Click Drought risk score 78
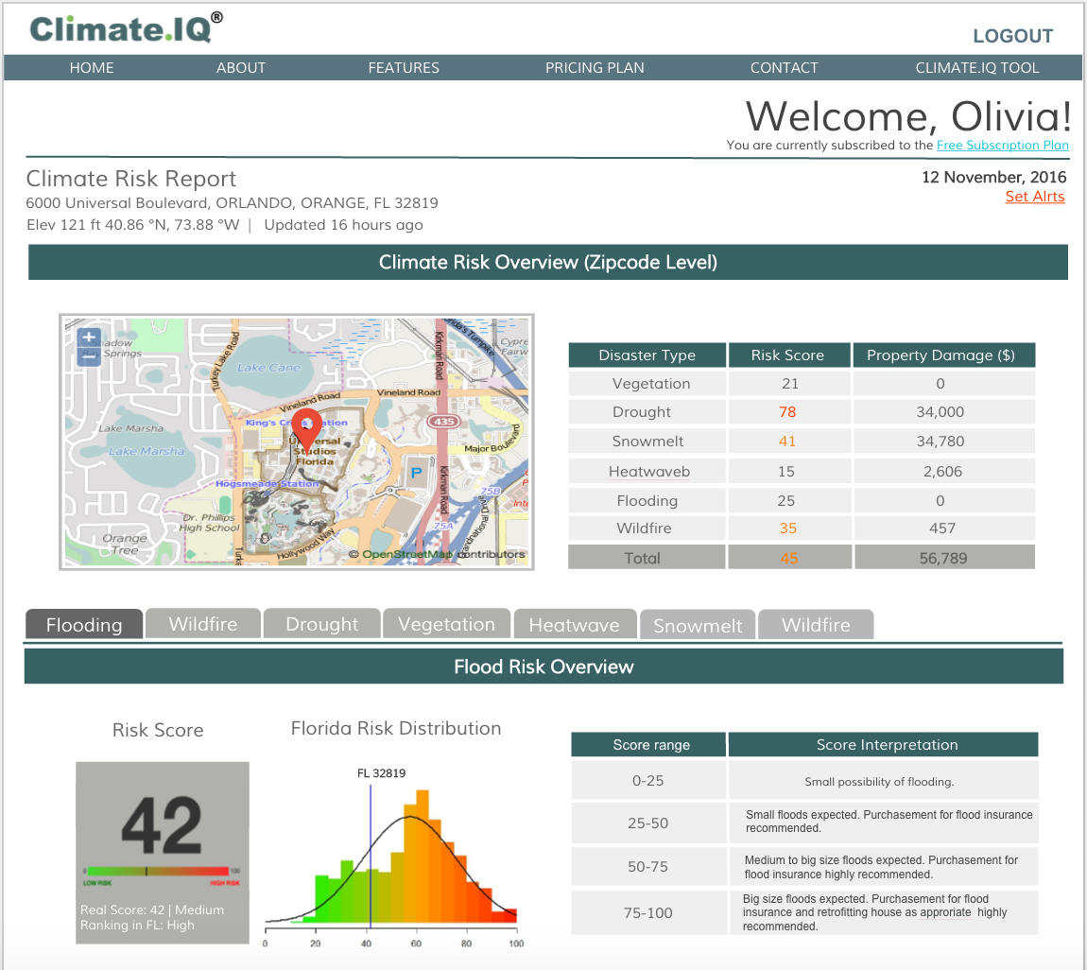 [787, 412]
